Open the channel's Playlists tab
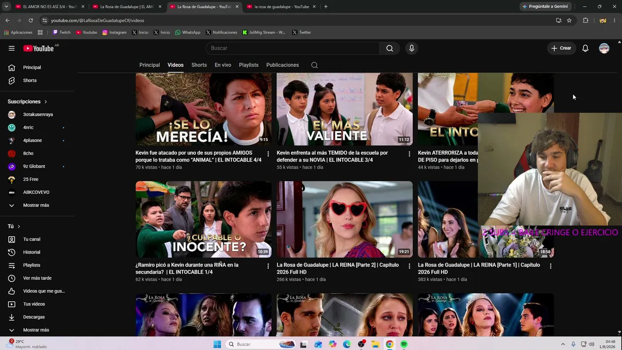Screen dimensions: 622x350 (x=249, y=65)
